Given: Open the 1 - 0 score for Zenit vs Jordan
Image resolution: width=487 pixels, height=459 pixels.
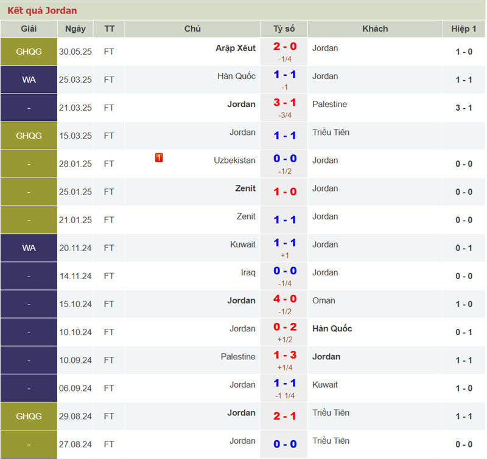Looking at the screenshot, I should (x=285, y=192).
